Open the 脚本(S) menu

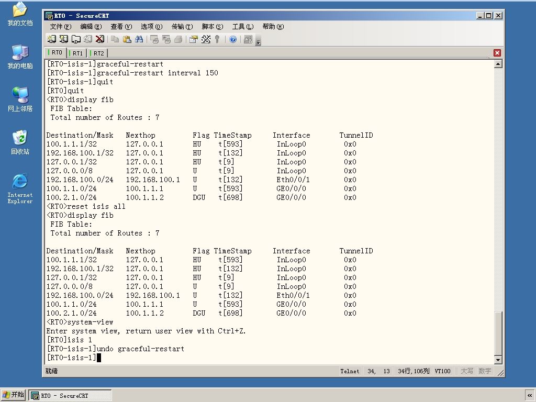213,27
